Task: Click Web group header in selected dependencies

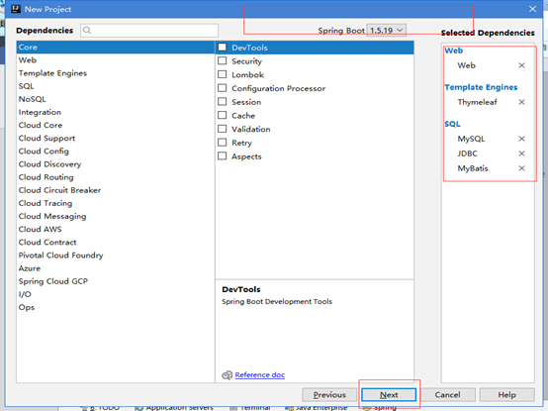Action: click(x=454, y=51)
